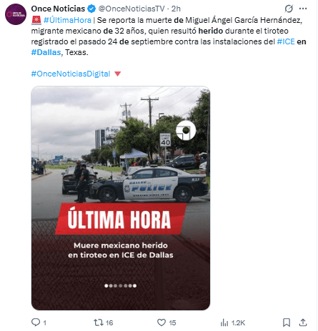The image size is (318, 331).
Task: Click the reply comment icon
Action: (36, 322)
